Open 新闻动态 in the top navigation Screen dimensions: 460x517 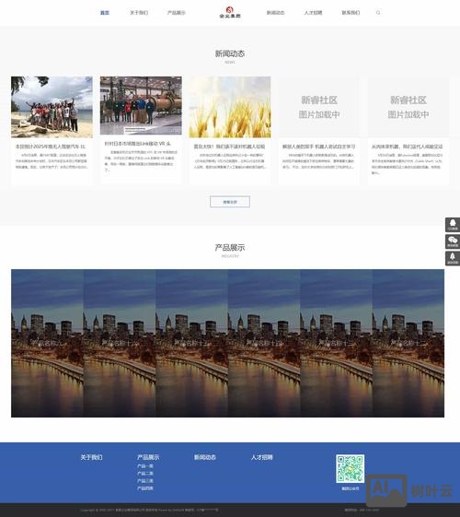(x=275, y=13)
